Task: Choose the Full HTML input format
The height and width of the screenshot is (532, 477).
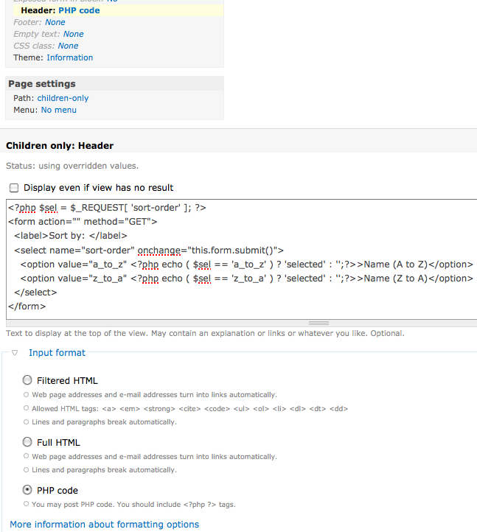Action: tap(28, 443)
